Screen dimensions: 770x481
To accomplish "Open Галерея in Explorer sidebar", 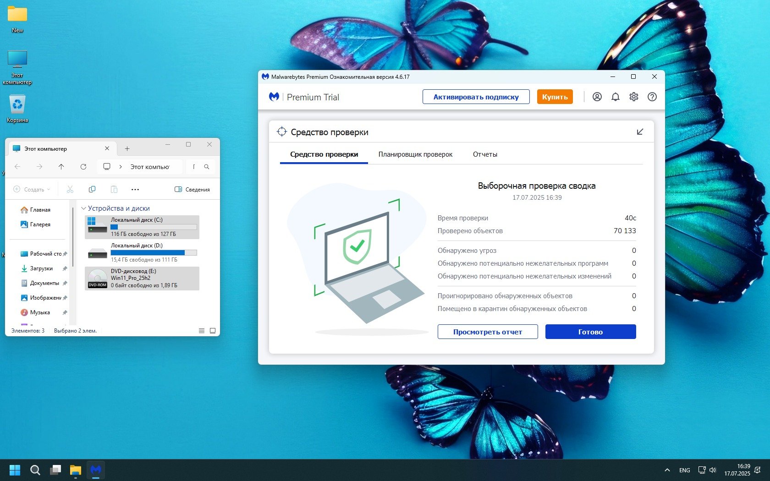I will (x=36, y=224).
